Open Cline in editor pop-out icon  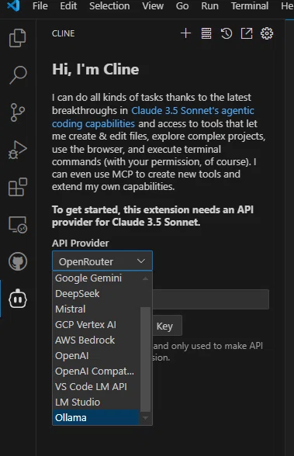tap(247, 33)
